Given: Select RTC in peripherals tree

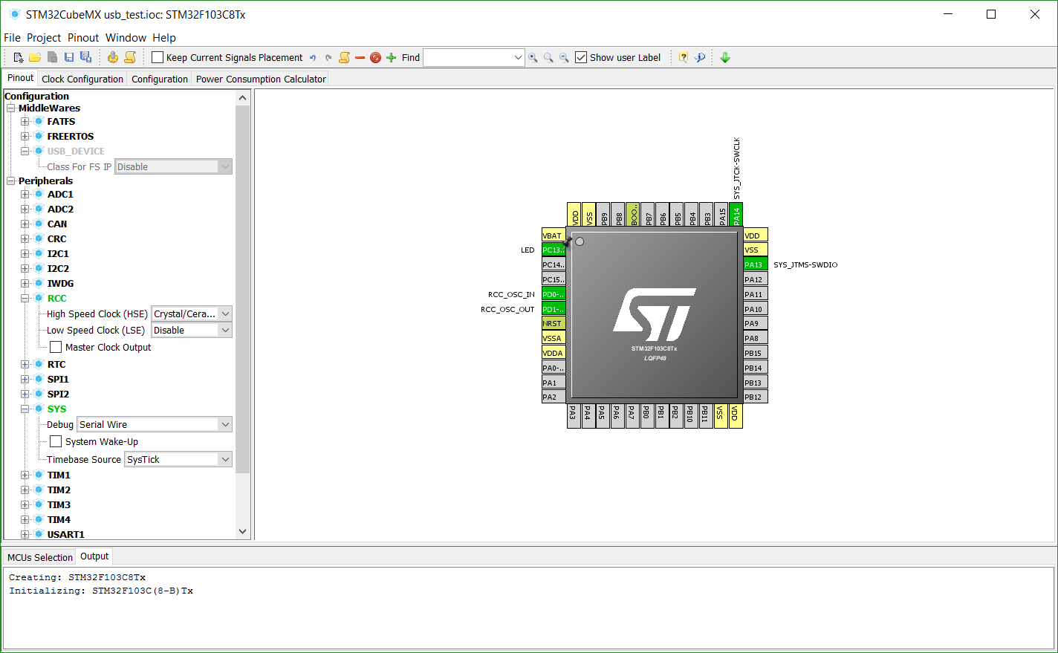Looking at the screenshot, I should [x=56, y=364].
